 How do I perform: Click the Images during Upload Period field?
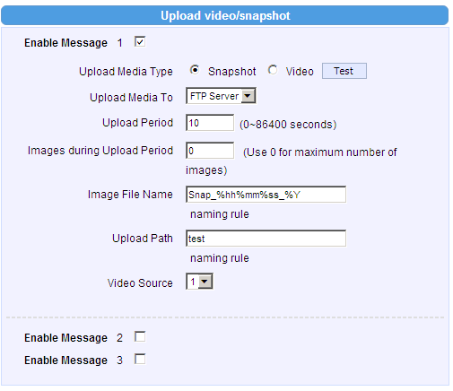[x=210, y=151]
